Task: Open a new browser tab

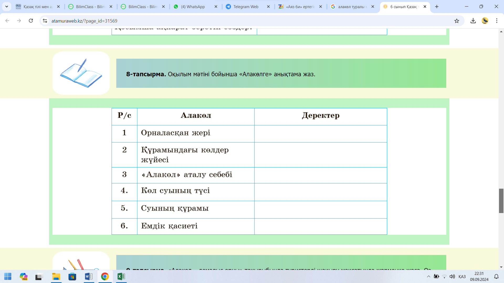Action: (437, 7)
